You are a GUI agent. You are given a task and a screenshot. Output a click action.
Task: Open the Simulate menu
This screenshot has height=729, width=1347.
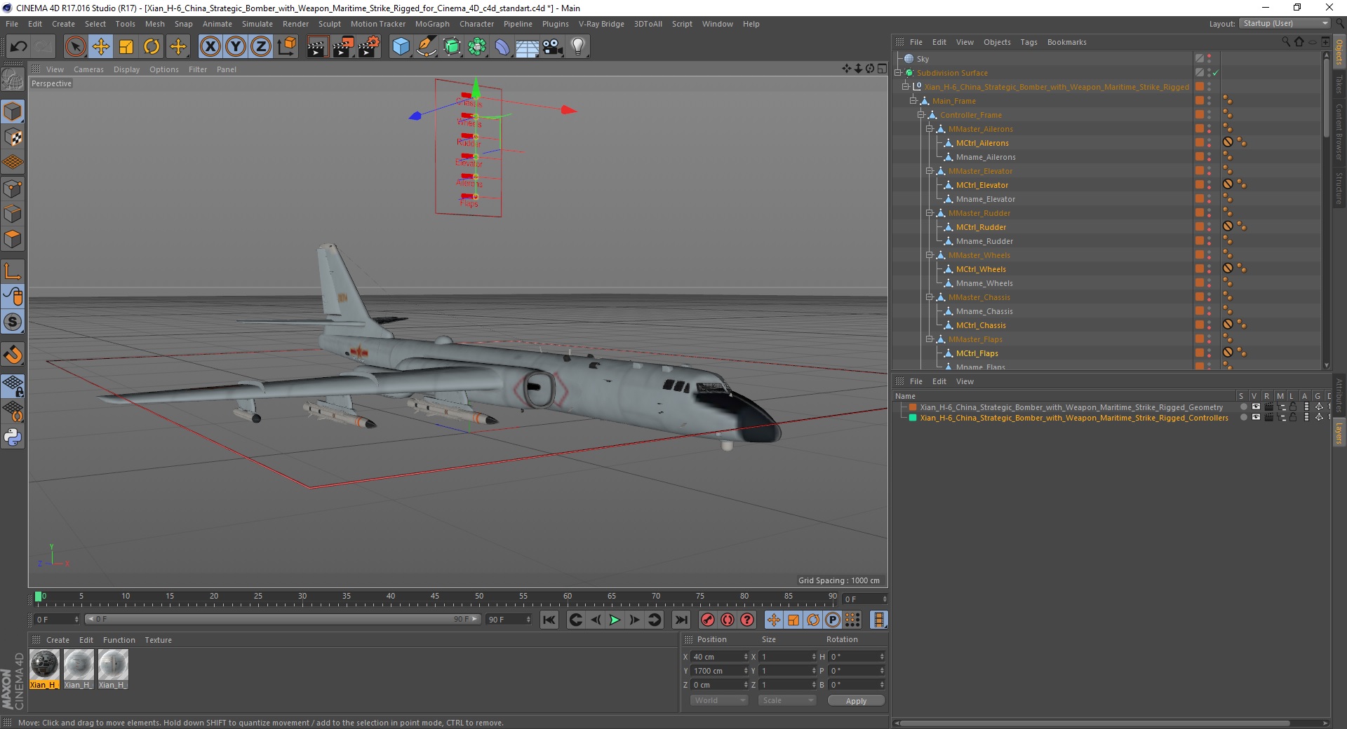[x=257, y=24]
